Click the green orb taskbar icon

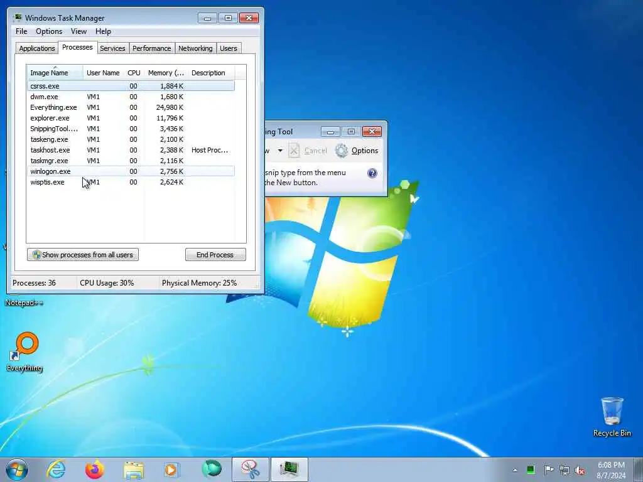[x=212, y=469]
